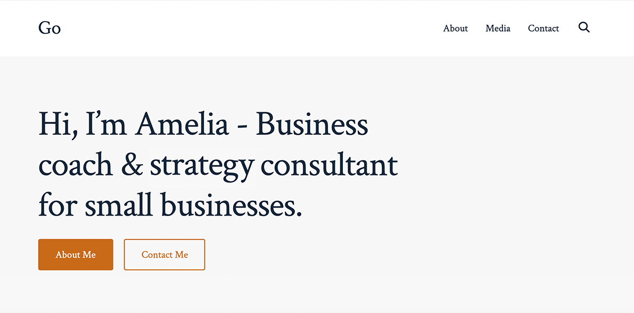Click the final period ending the headline
The image size is (634, 313).
(x=299, y=215)
